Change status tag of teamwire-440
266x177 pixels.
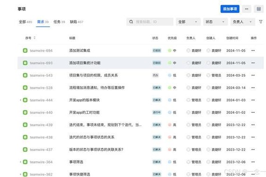click(x=157, y=112)
